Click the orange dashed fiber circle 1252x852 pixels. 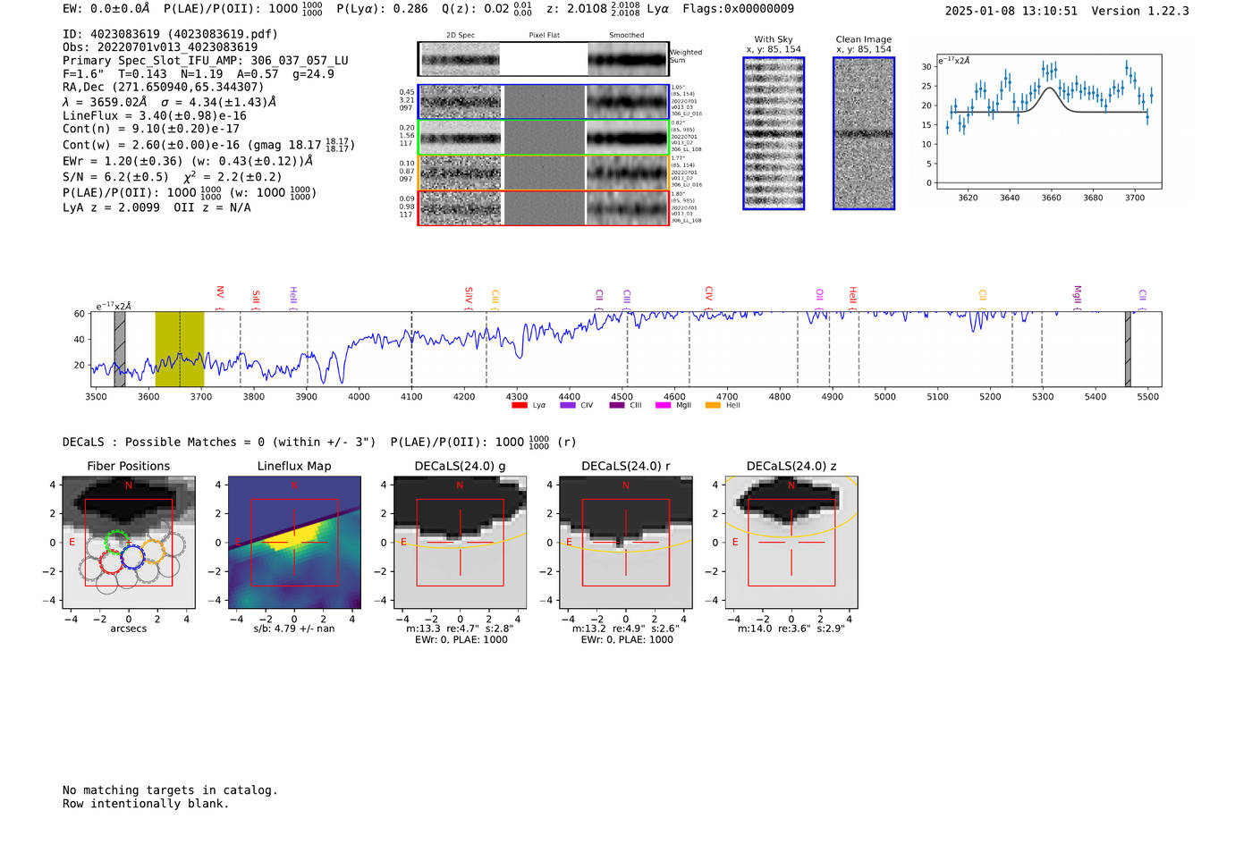153,552
